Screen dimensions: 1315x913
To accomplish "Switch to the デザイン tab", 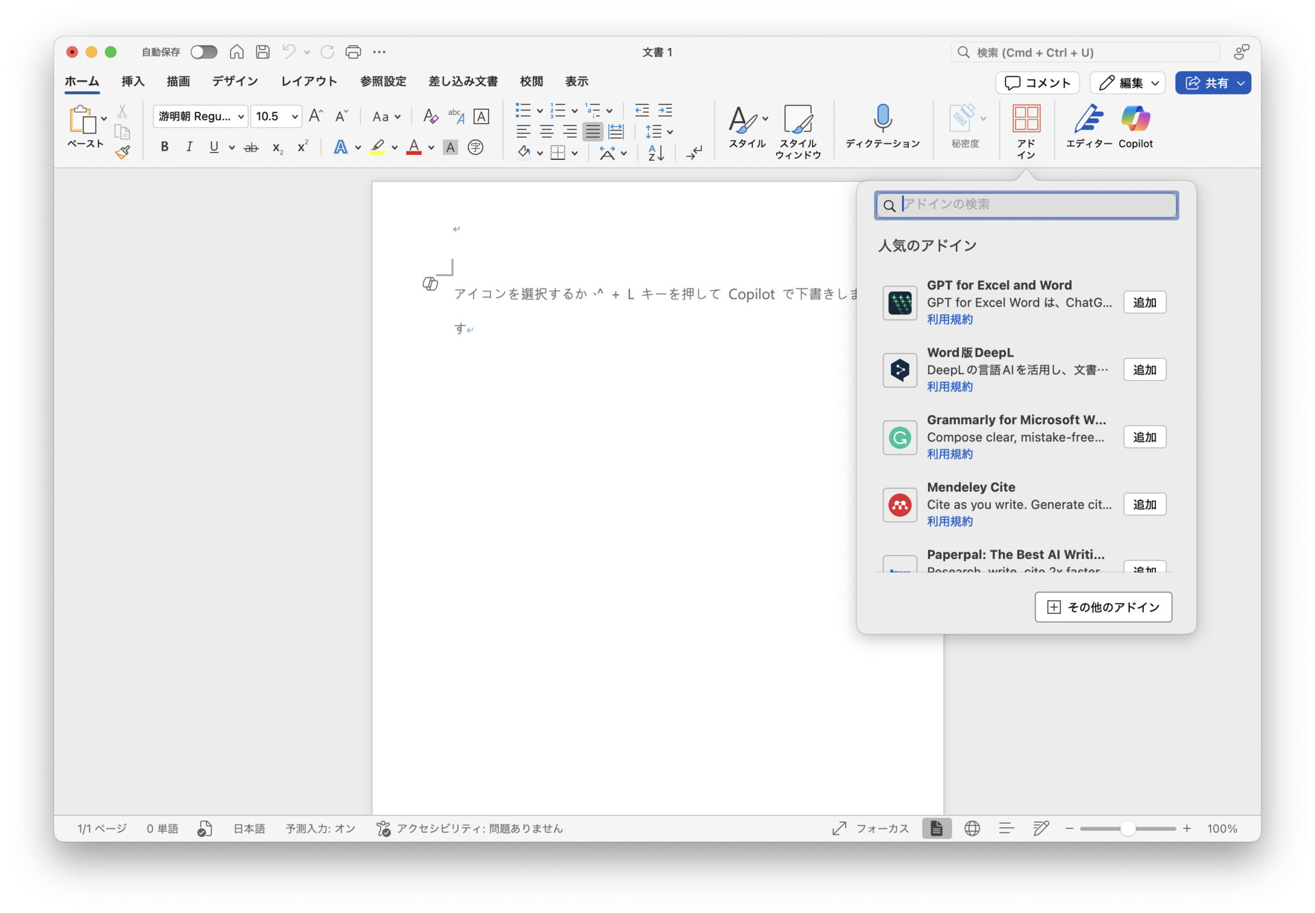I will pyautogui.click(x=235, y=81).
